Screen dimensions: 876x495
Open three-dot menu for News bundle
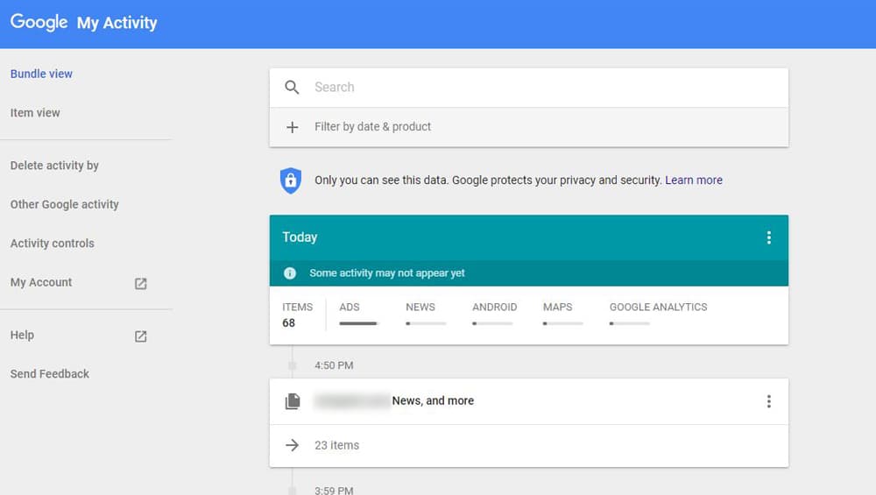pos(769,401)
